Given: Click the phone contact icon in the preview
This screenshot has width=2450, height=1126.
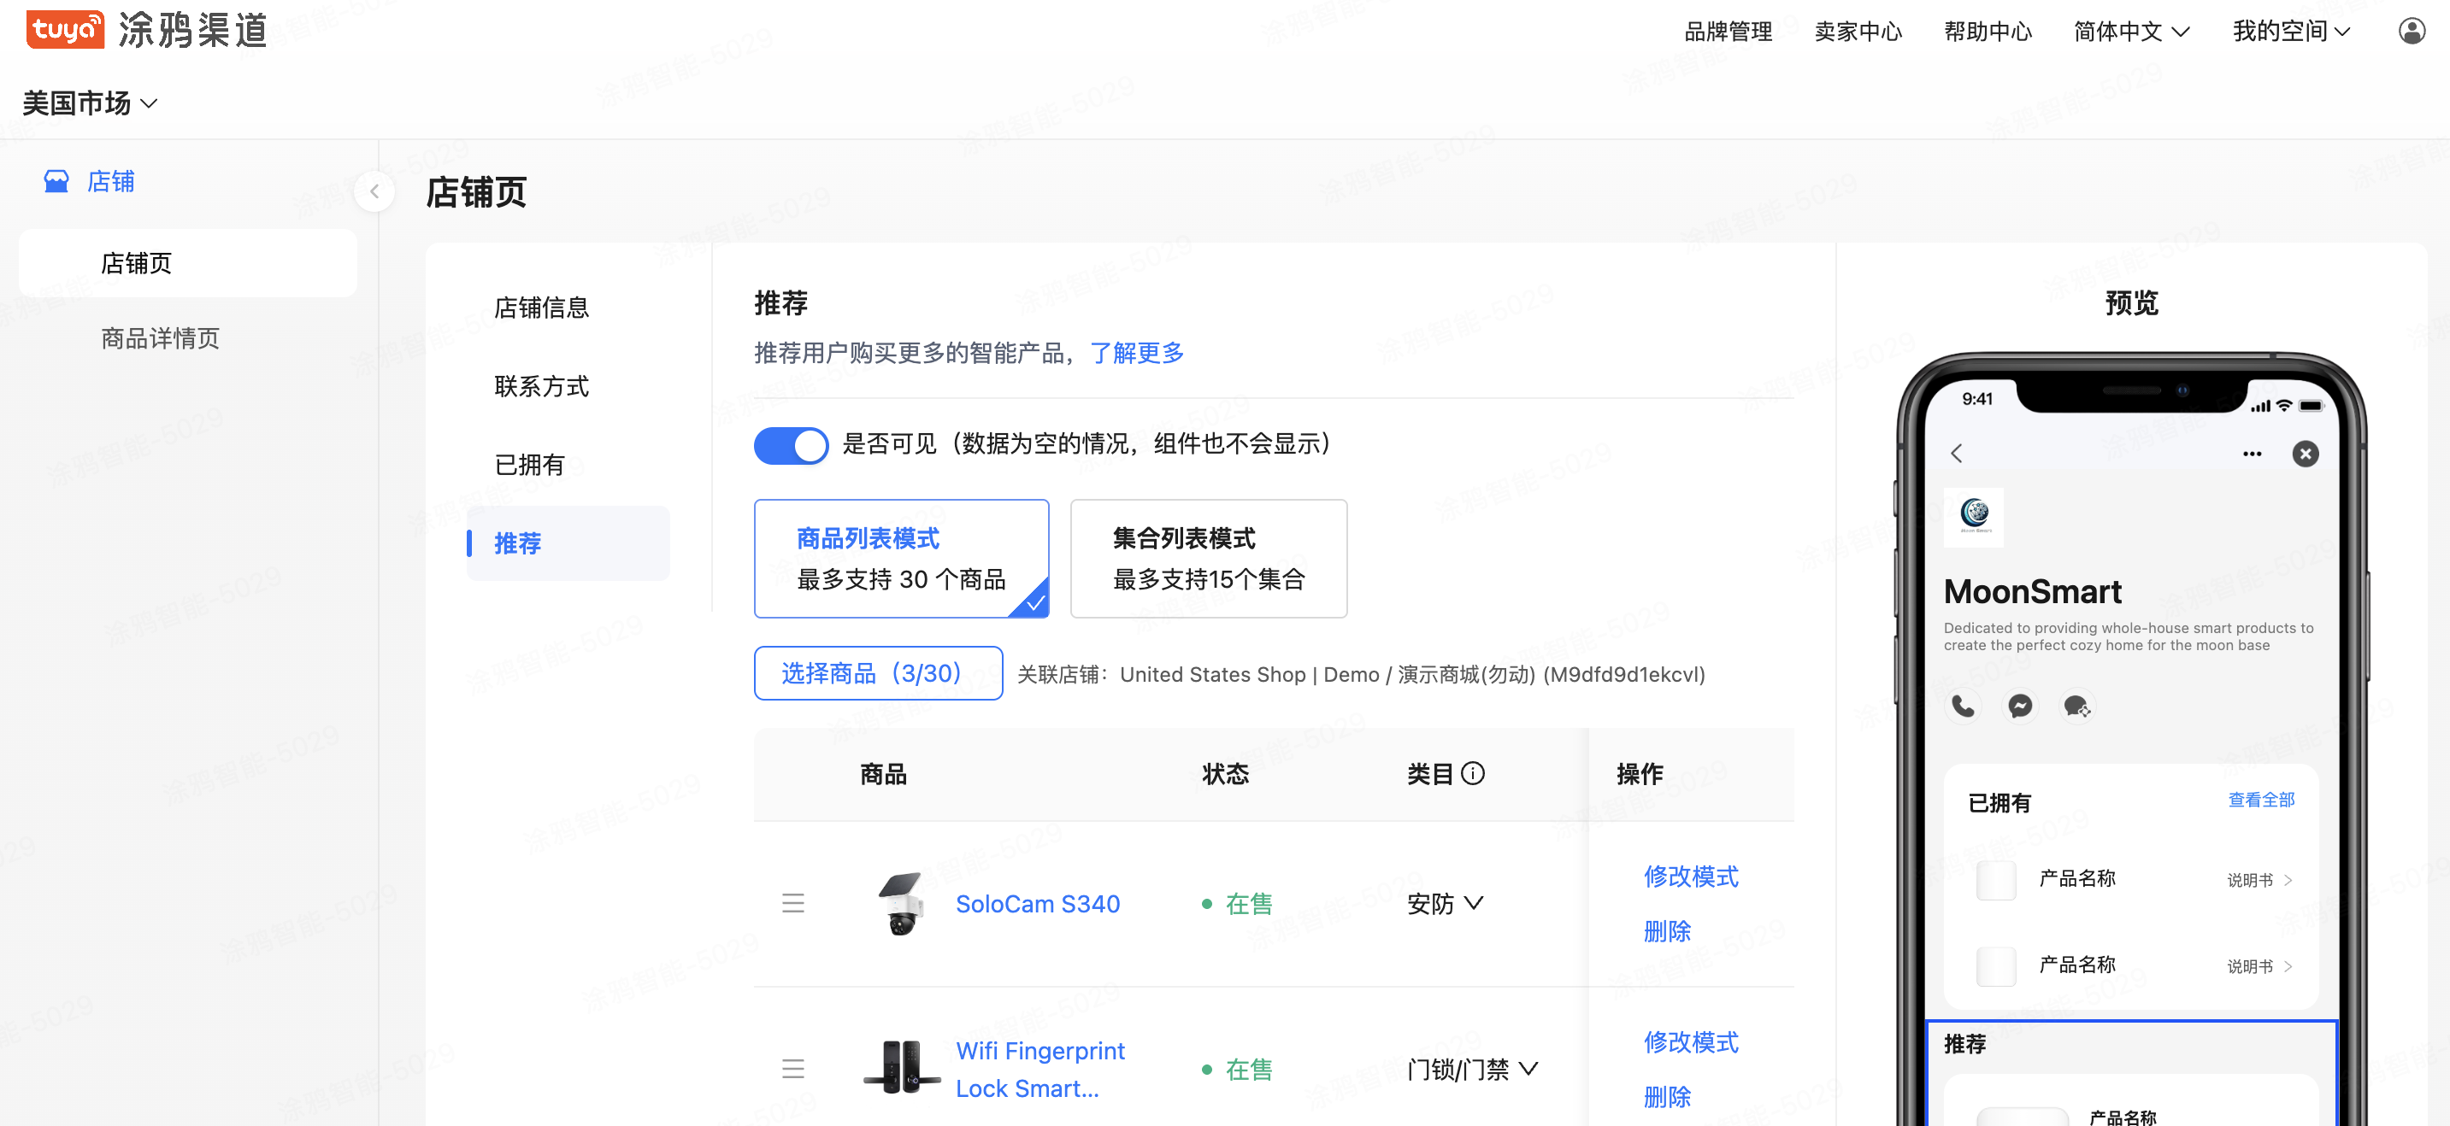Looking at the screenshot, I should (1962, 706).
